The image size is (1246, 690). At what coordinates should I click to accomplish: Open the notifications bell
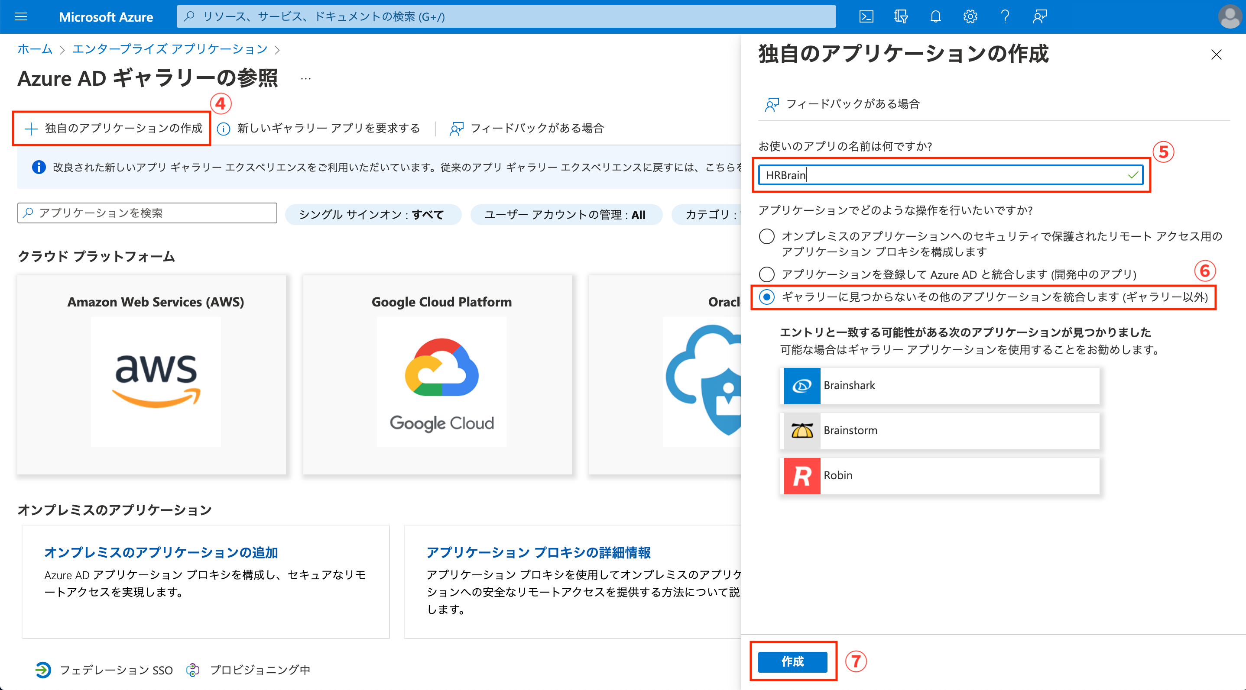click(935, 17)
